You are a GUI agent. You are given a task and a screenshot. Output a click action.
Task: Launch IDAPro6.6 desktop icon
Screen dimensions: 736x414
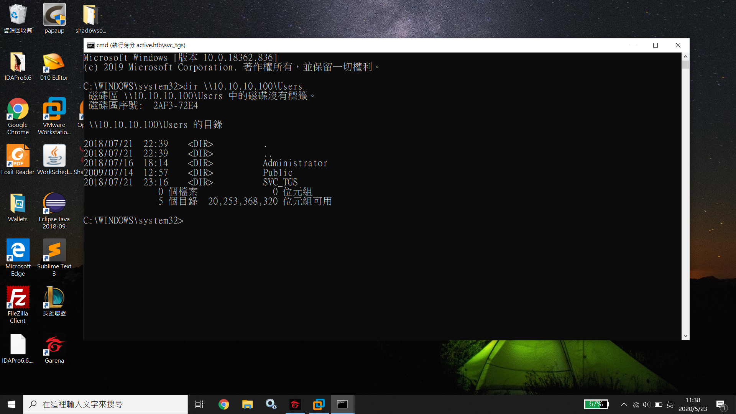(x=18, y=66)
